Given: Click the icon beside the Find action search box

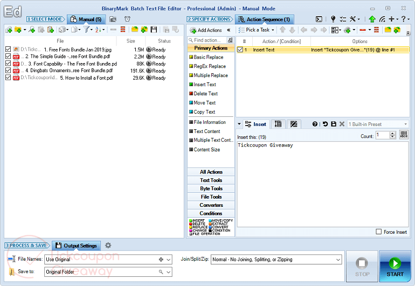Looking at the screenshot, I should click(230, 40).
